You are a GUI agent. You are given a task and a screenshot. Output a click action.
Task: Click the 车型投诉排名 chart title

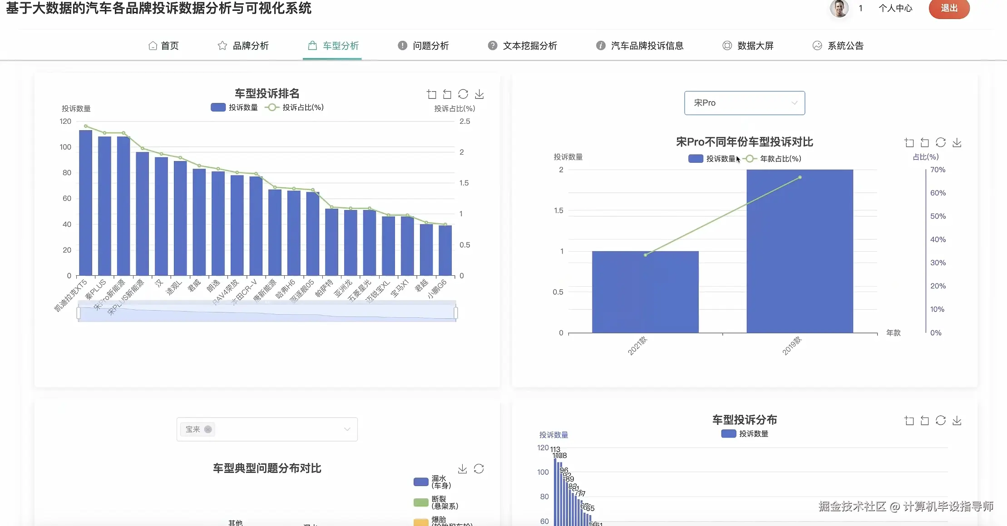267,93
